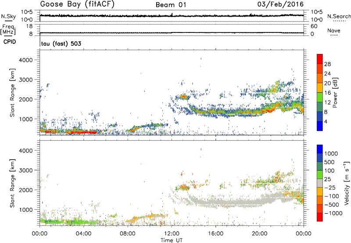The image size is (351, 243).
Task: Click the 'Time UT' axis title
Action: click(x=172, y=240)
